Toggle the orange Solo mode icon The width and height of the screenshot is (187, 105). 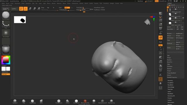click(x=160, y=79)
